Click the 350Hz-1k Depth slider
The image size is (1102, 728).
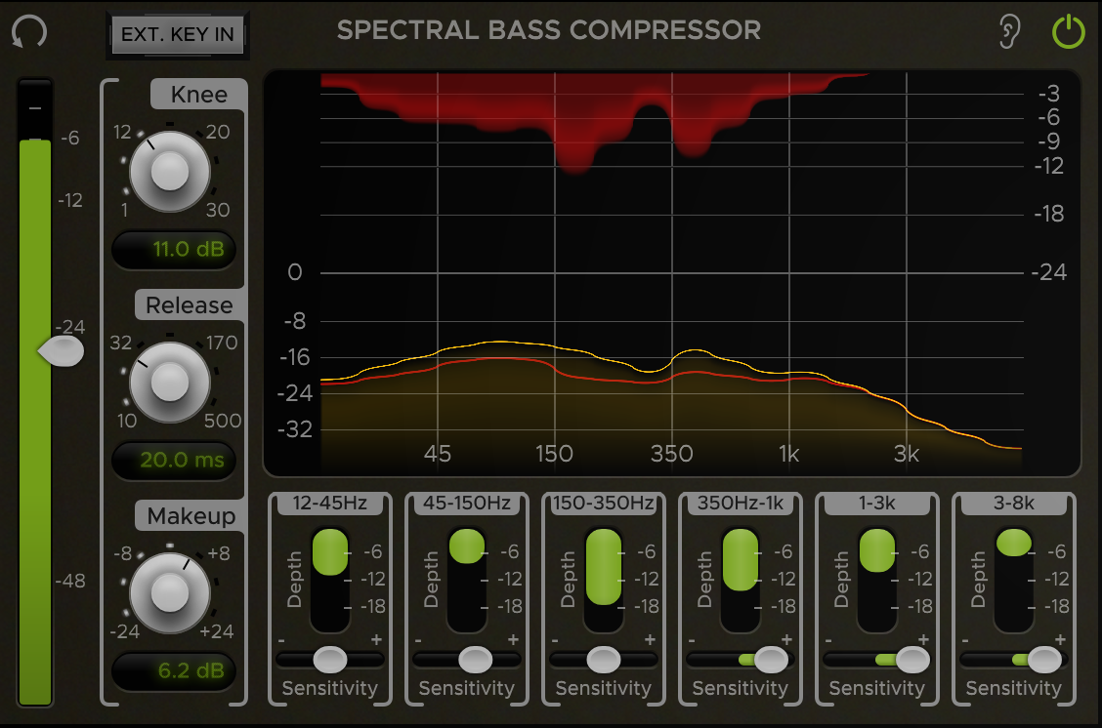pos(741,579)
